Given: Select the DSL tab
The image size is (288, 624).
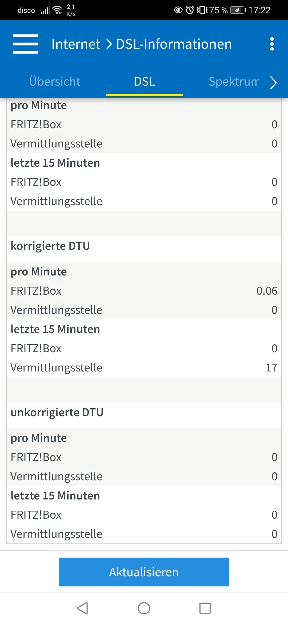Looking at the screenshot, I should pos(145,81).
